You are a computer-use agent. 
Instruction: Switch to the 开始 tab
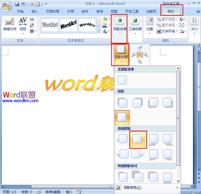tap(20, 11)
